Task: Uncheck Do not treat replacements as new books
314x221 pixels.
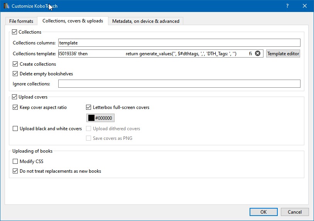Action: (x=15, y=171)
